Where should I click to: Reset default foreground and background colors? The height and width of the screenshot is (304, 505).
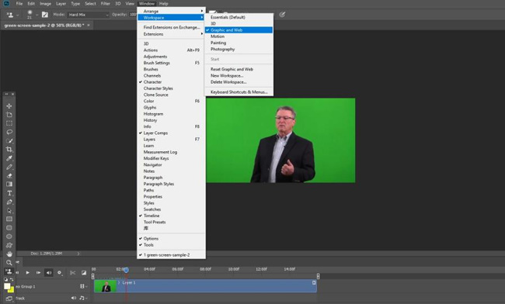click(5, 280)
